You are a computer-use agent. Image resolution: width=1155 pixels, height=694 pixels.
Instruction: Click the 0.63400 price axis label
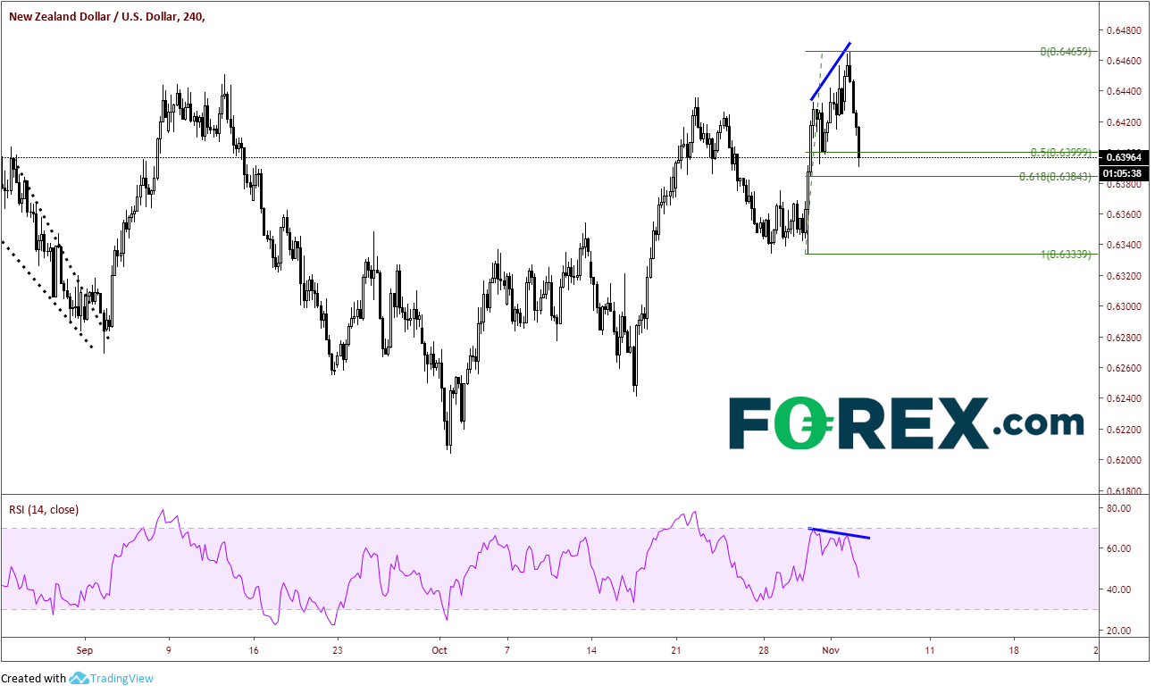tap(1122, 245)
